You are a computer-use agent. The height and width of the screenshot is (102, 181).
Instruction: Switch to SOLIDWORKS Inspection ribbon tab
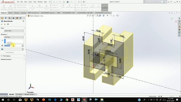coord(103,13)
